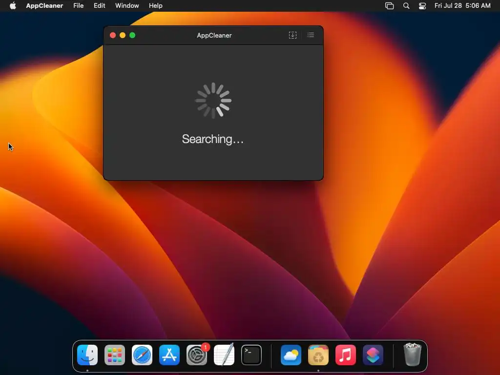Open Shortcuts from the Dock
Screen dimensions: 500x375
click(373, 355)
